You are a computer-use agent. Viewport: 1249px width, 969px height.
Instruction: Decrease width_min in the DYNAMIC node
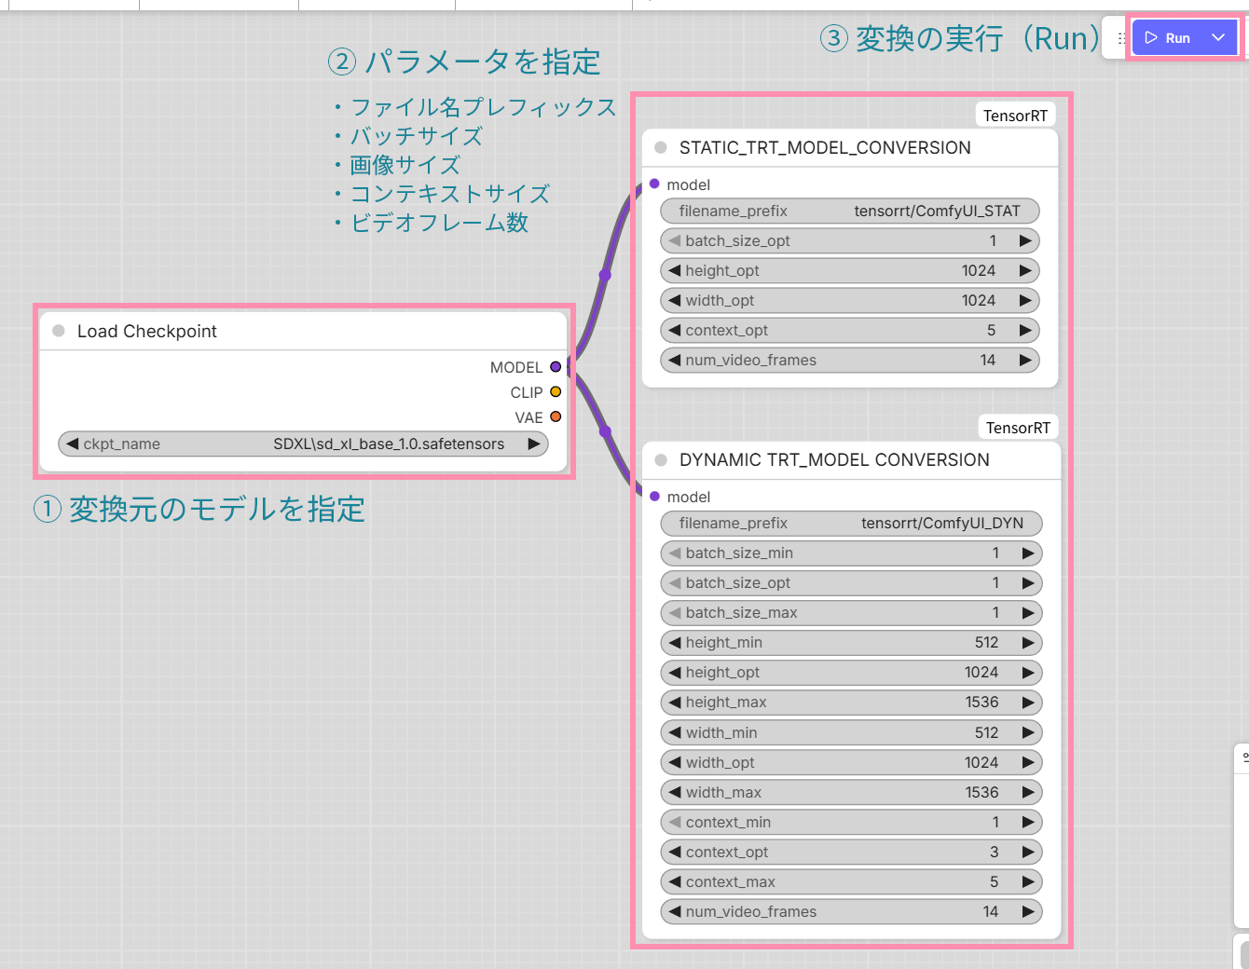(674, 732)
